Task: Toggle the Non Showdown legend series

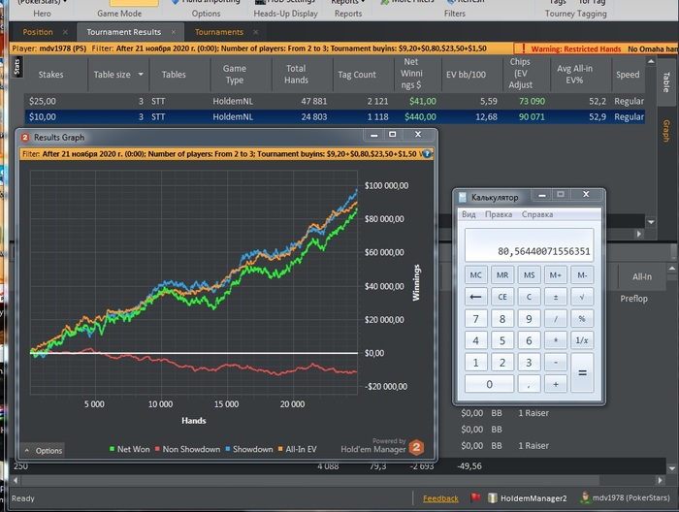Action: 187,449
